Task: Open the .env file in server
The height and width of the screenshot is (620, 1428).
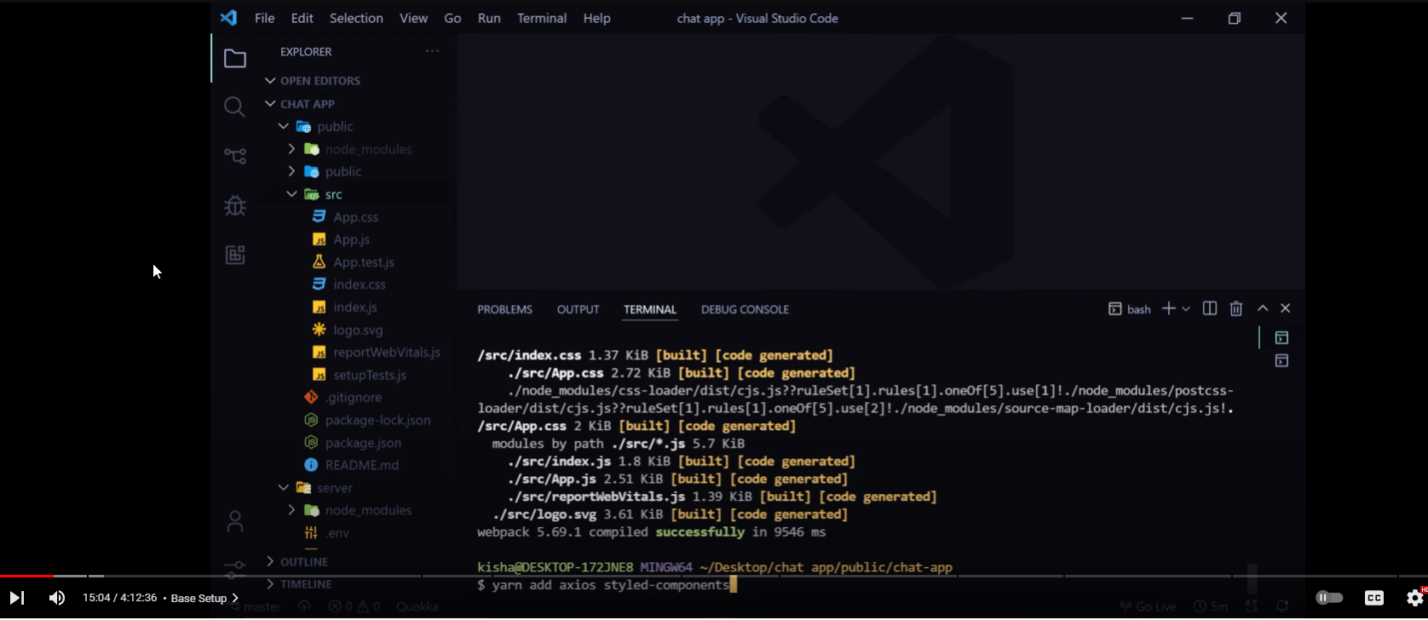Action: pos(337,533)
